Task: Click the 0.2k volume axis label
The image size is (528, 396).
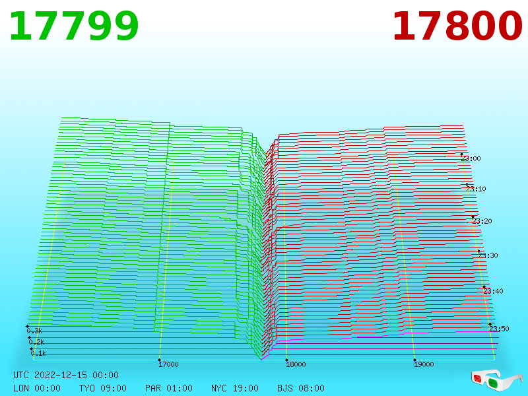Action: point(36,342)
